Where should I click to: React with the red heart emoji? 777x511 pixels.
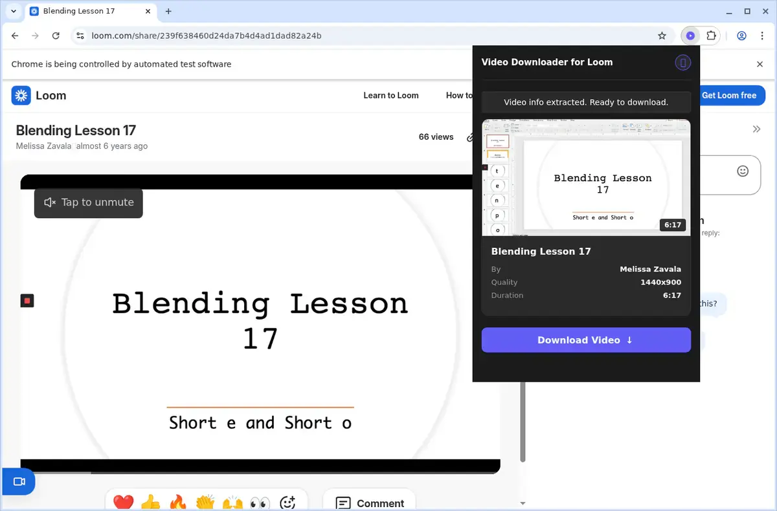pyautogui.click(x=123, y=502)
